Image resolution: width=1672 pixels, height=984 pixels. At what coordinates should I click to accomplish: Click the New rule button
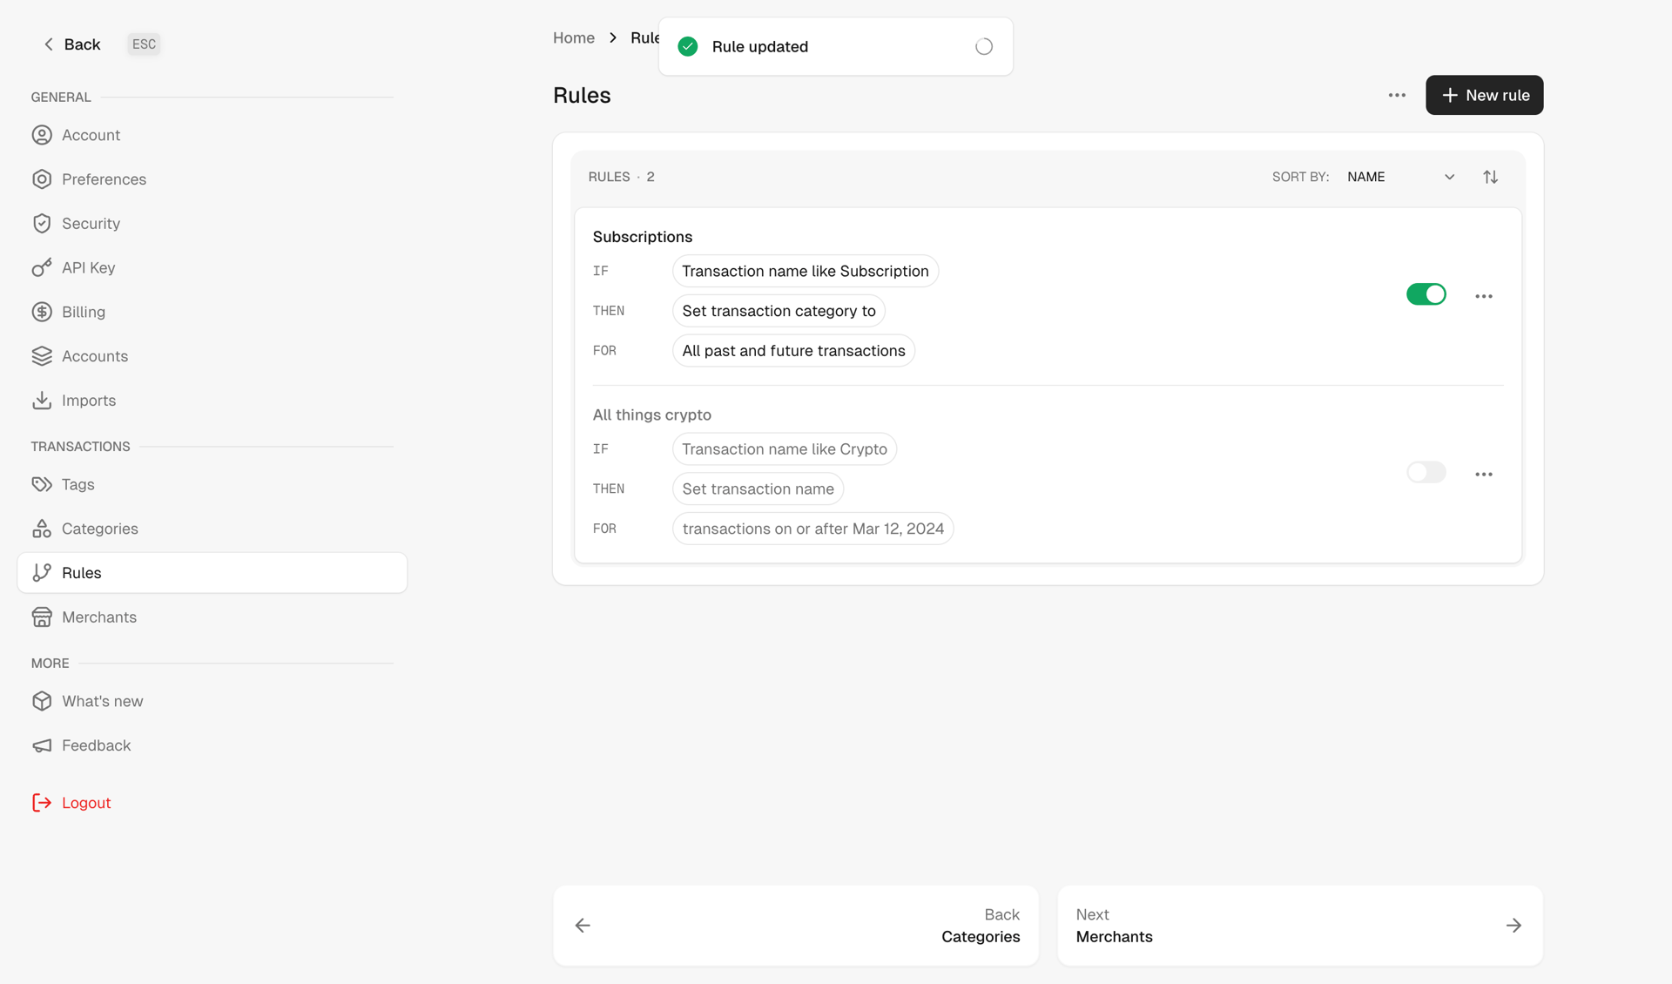(x=1484, y=95)
